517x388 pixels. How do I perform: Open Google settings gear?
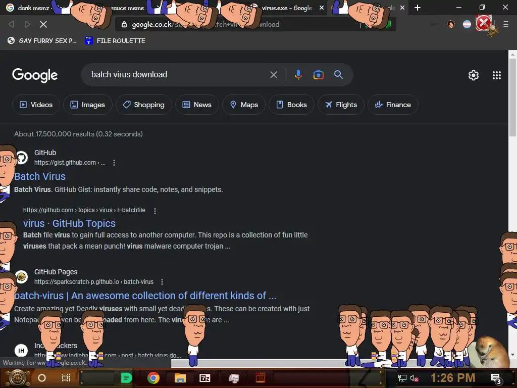(x=474, y=75)
